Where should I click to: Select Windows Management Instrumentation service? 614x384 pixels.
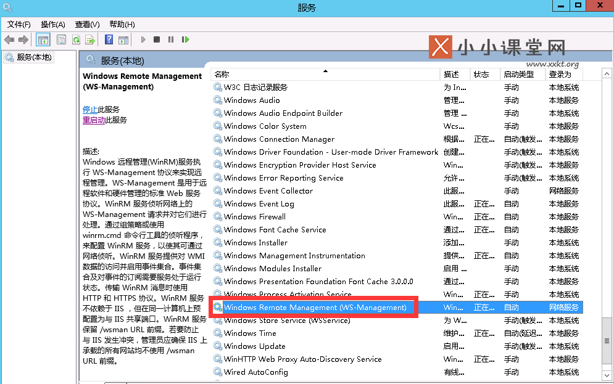point(397,255)
